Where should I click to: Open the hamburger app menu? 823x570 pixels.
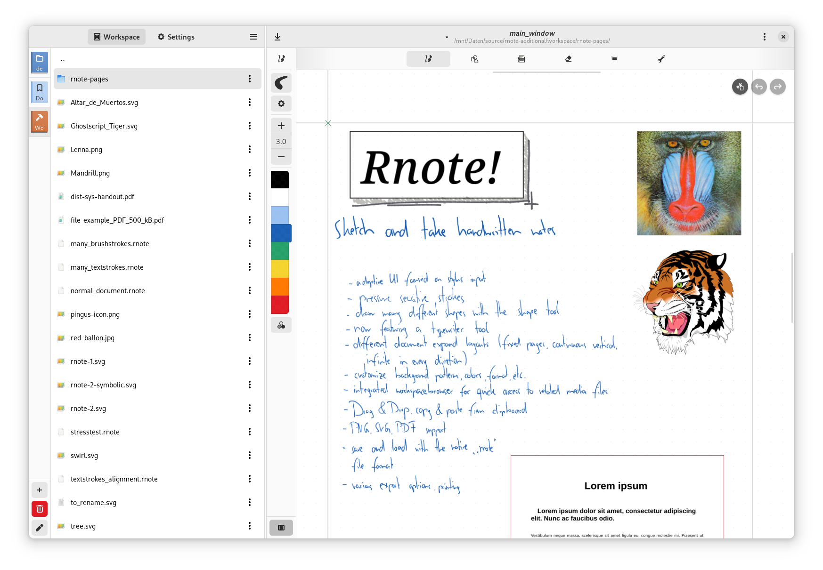[x=253, y=37]
